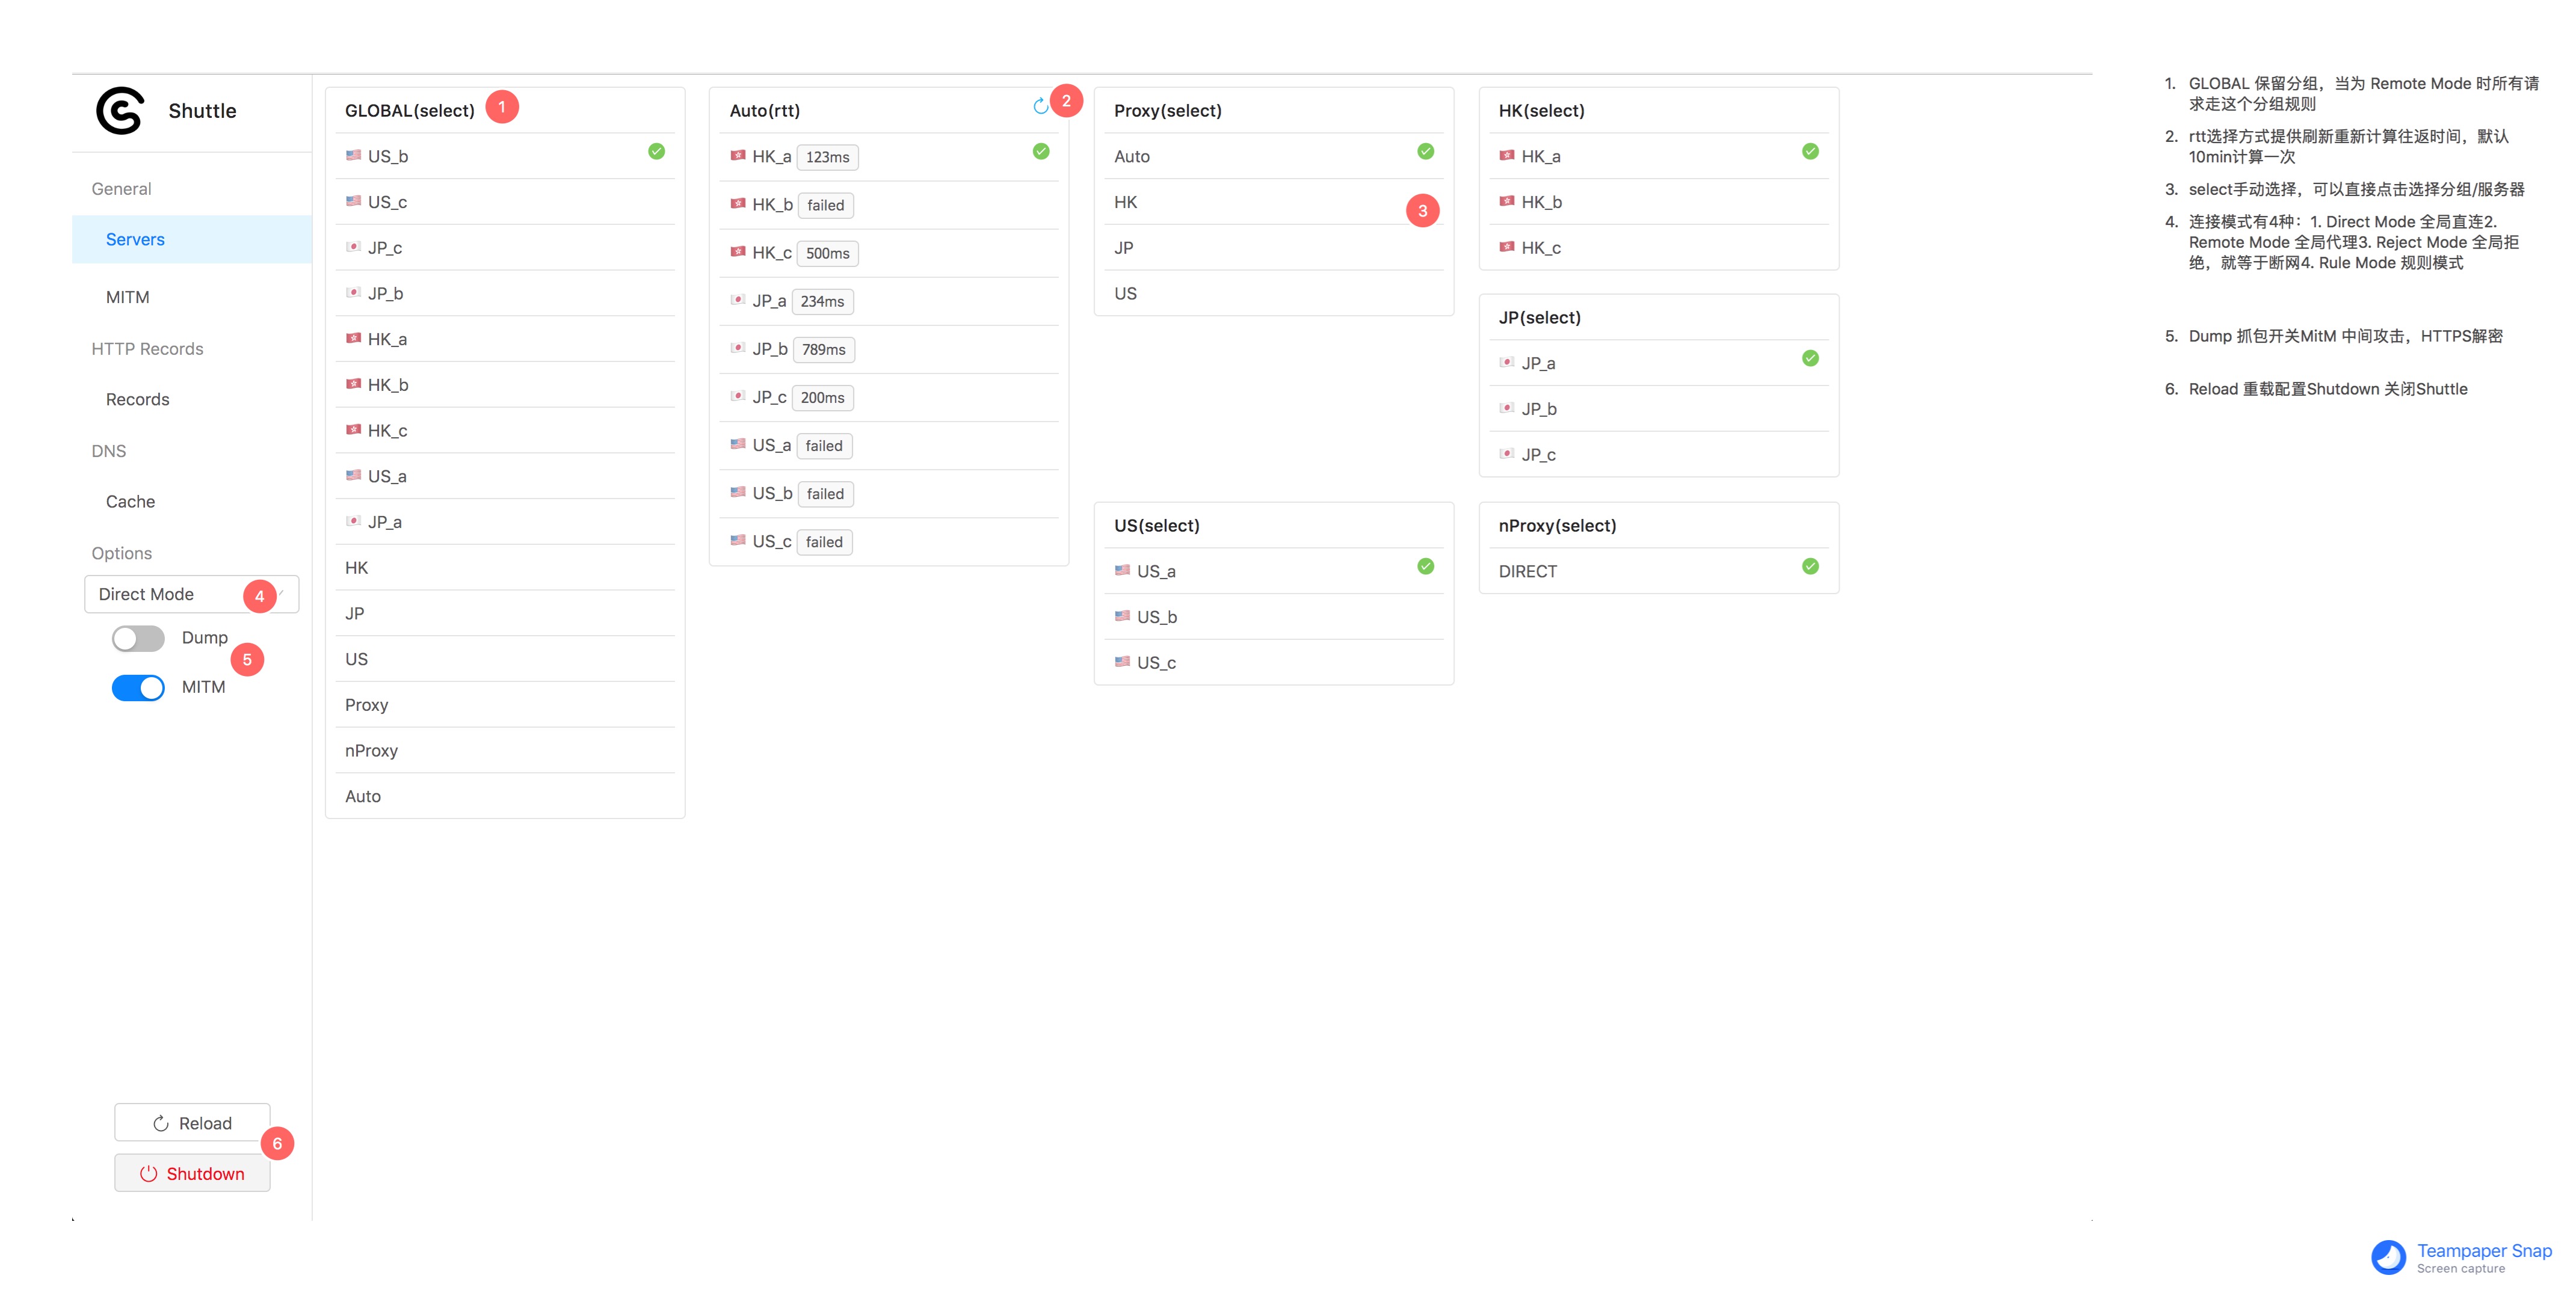Open the Servers menu item

pyautogui.click(x=135, y=239)
